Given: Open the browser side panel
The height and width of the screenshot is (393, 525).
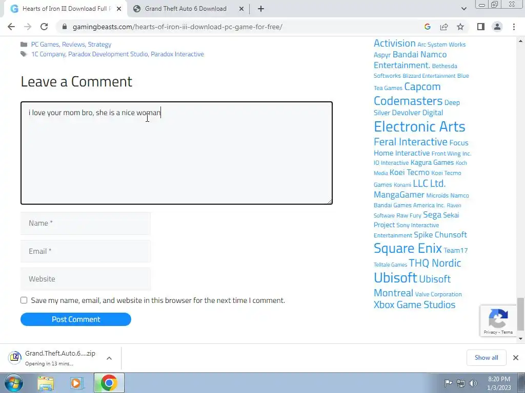Looking at the screenshot, I should 481,27.
